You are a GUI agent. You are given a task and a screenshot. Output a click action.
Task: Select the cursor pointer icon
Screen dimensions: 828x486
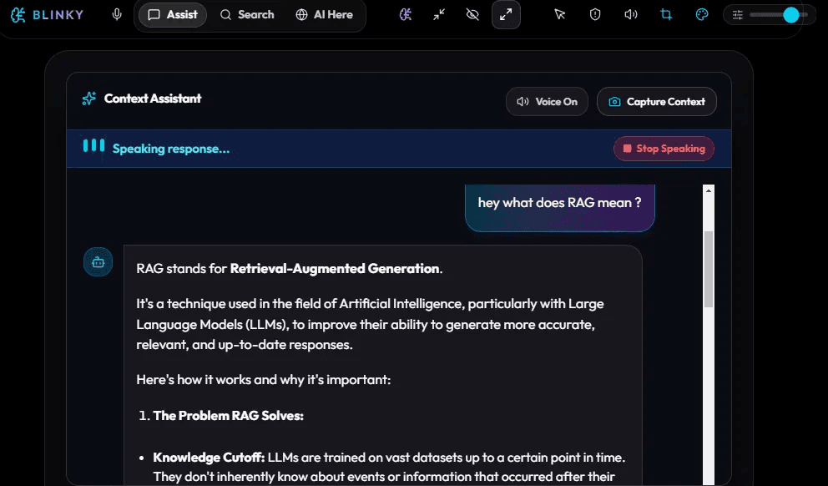560,15
